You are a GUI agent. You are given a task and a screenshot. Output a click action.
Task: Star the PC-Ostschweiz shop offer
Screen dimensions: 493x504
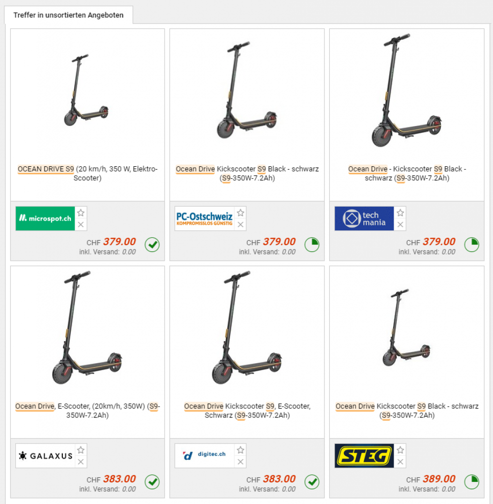(x=240, y=213)
